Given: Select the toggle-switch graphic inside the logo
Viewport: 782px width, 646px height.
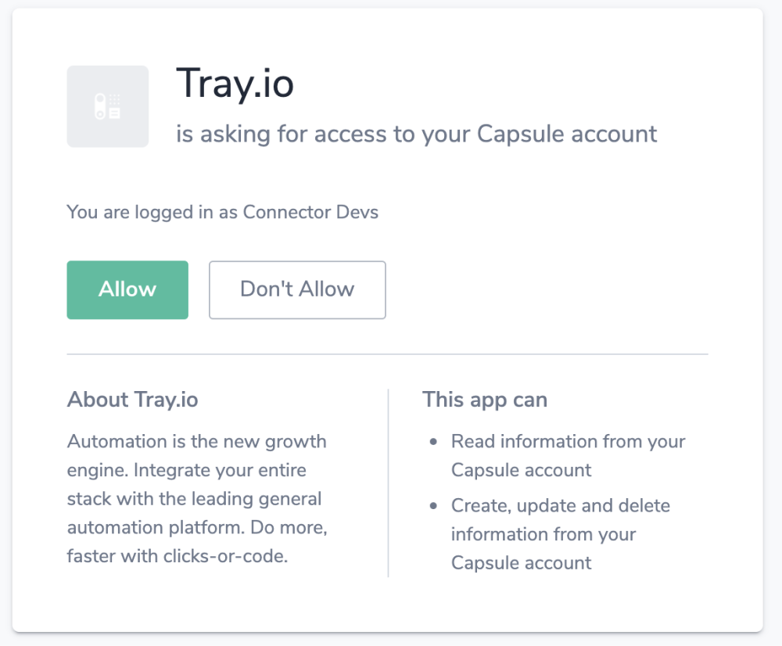Looking at the screenshot, I should coord(100,105).
